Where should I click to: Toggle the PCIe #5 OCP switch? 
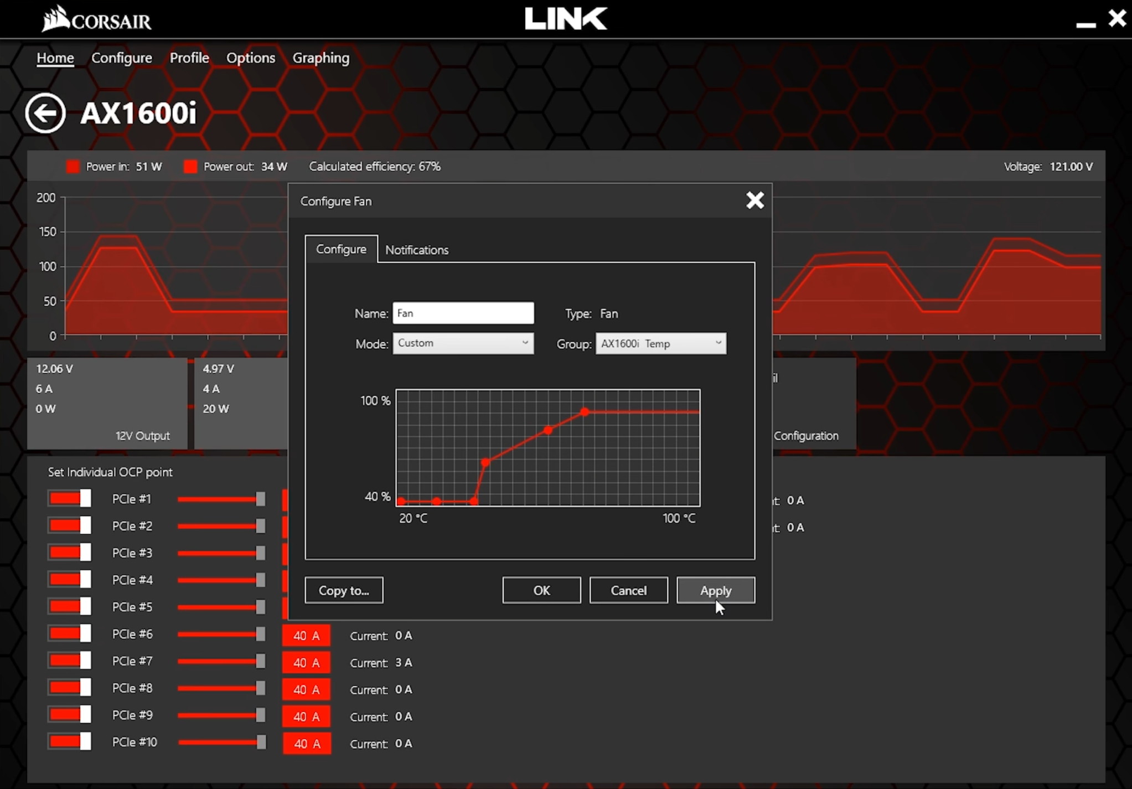69,606
